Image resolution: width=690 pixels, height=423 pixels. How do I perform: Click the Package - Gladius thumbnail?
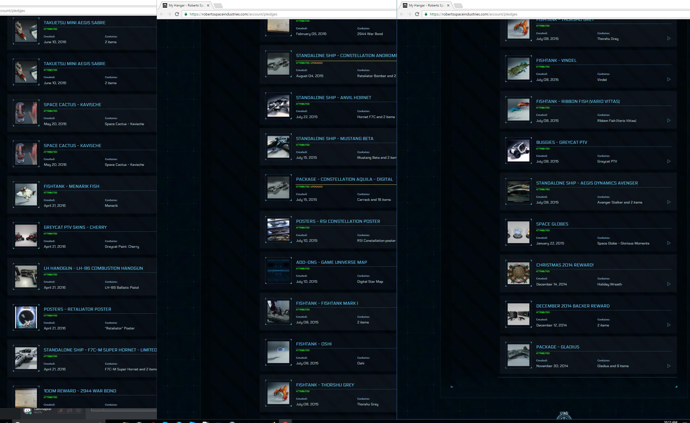518,355
